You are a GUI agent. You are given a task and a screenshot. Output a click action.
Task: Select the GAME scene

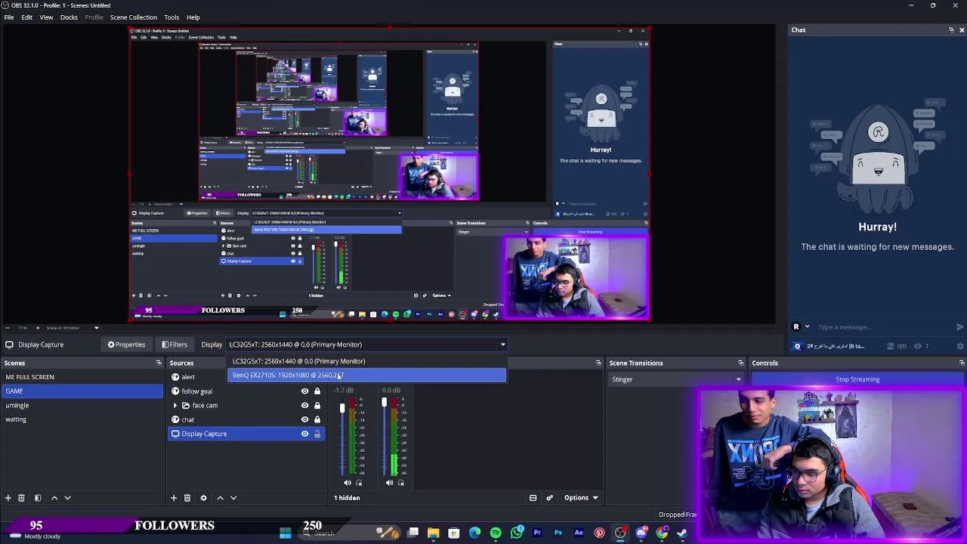click(x=82, y=391)
